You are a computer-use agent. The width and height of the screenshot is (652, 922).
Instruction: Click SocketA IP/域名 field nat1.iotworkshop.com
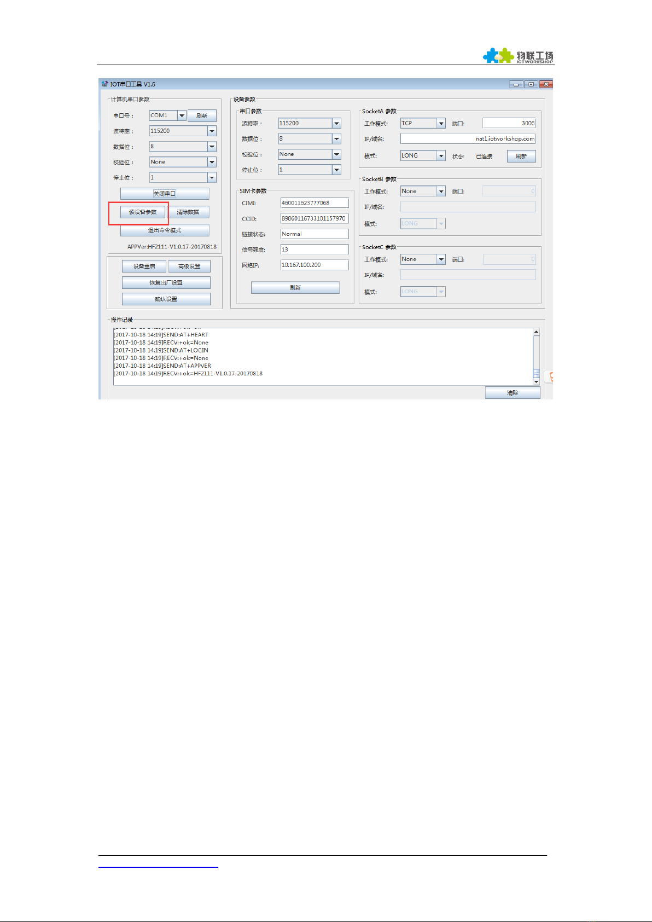[x=468, y=139]
